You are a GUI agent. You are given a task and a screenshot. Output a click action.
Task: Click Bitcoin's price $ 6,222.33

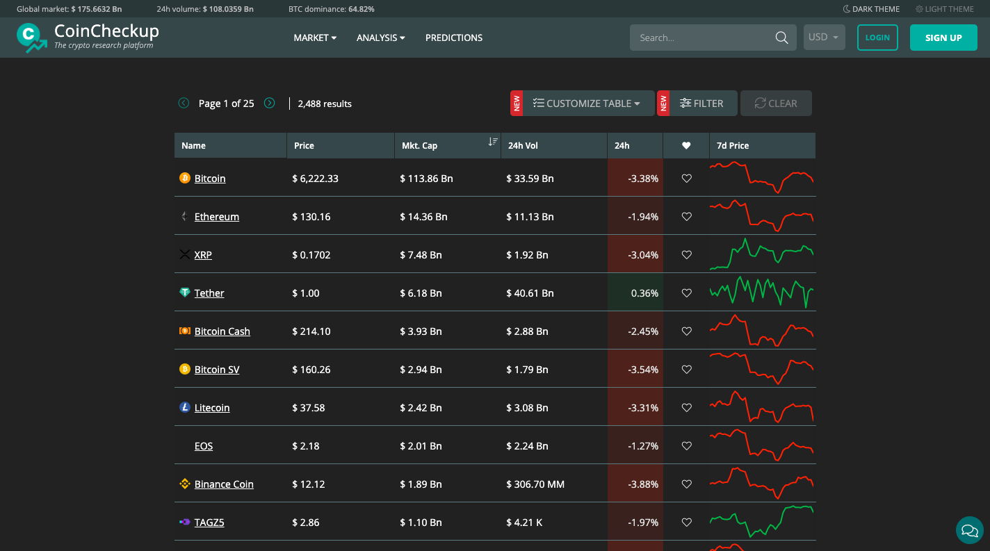(316, 179)
